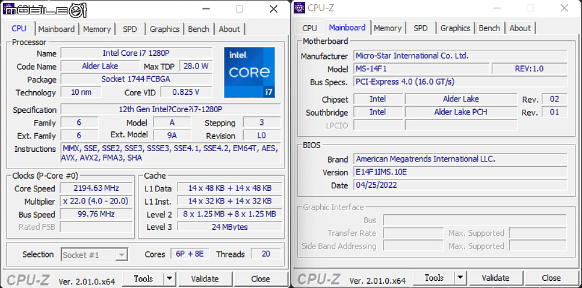
Task: Click the BIOS Version E14F1IMS.10E
Action: tap(460, 172)
